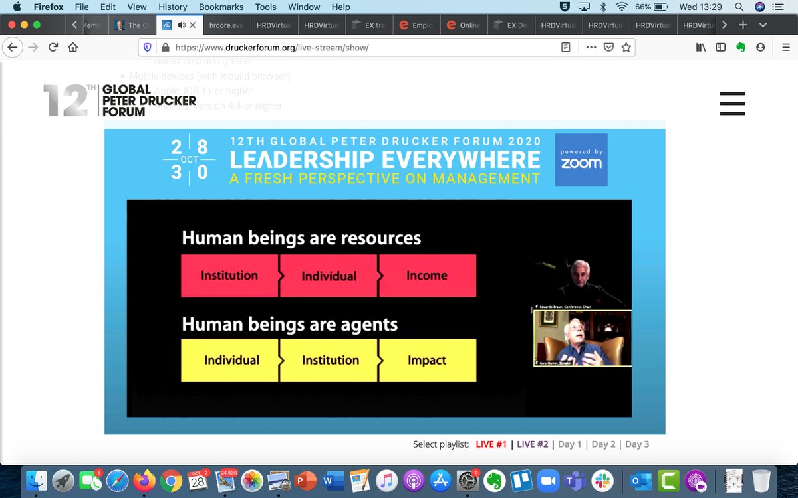
Task: Open tracking protection shield in address bar
Action: pos(149,48)
